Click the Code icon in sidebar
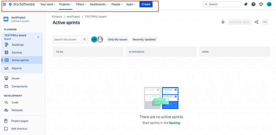This screenshot has height=135, width=276. pyautogui.click(x=6, y=102)
